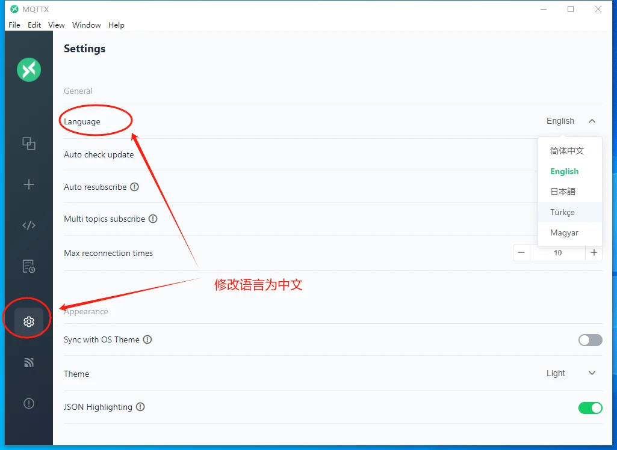Enable the Sync with OS Theme switch
Image resolution: width=617 pixels, height=450 pixels.
591,340
